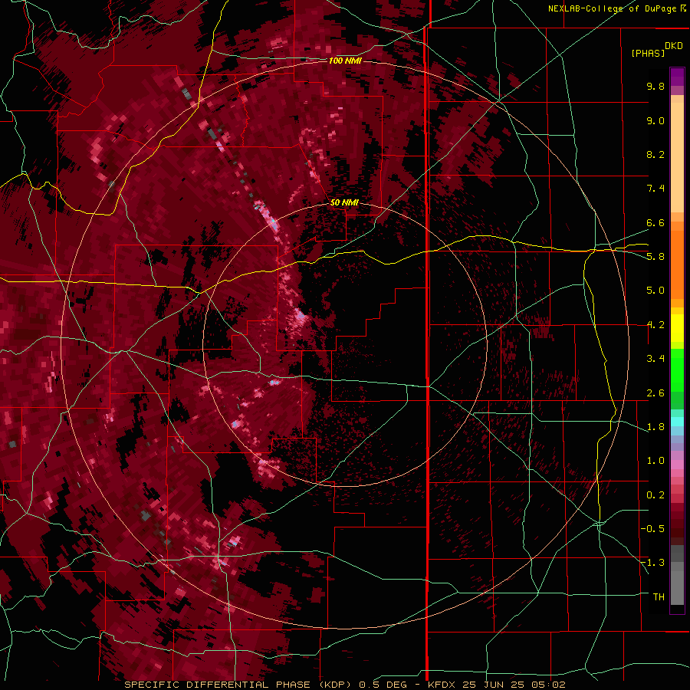Pick the pink segment of the color bar

677,465
